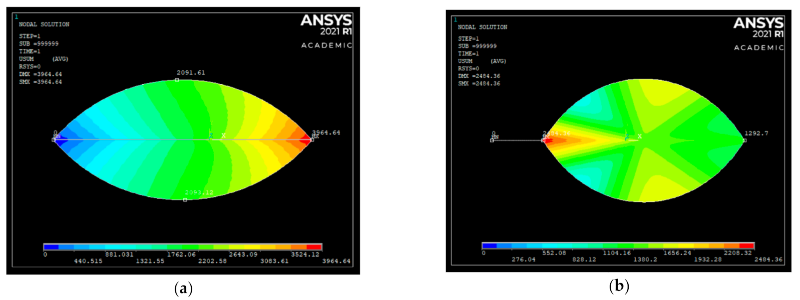This screenshot has width=800, height=300.
Task: Click the SMX =3964.64 line
Action: [x=40, y=82]
